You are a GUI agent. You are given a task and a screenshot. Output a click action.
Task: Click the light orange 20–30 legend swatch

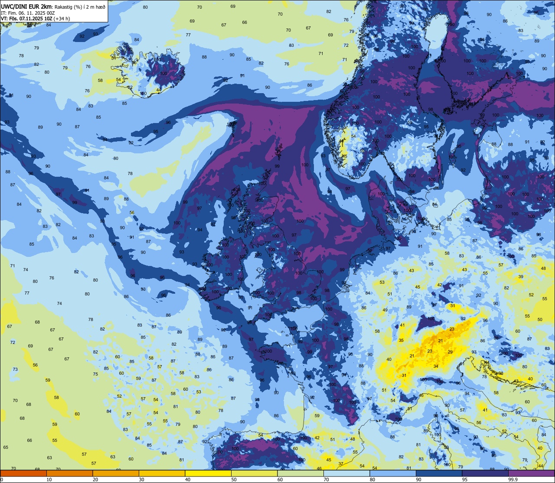click(x=116, y=473)
